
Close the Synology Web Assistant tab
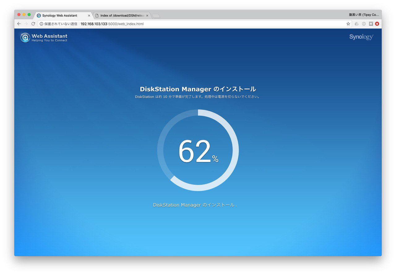[x=89, y=15]
